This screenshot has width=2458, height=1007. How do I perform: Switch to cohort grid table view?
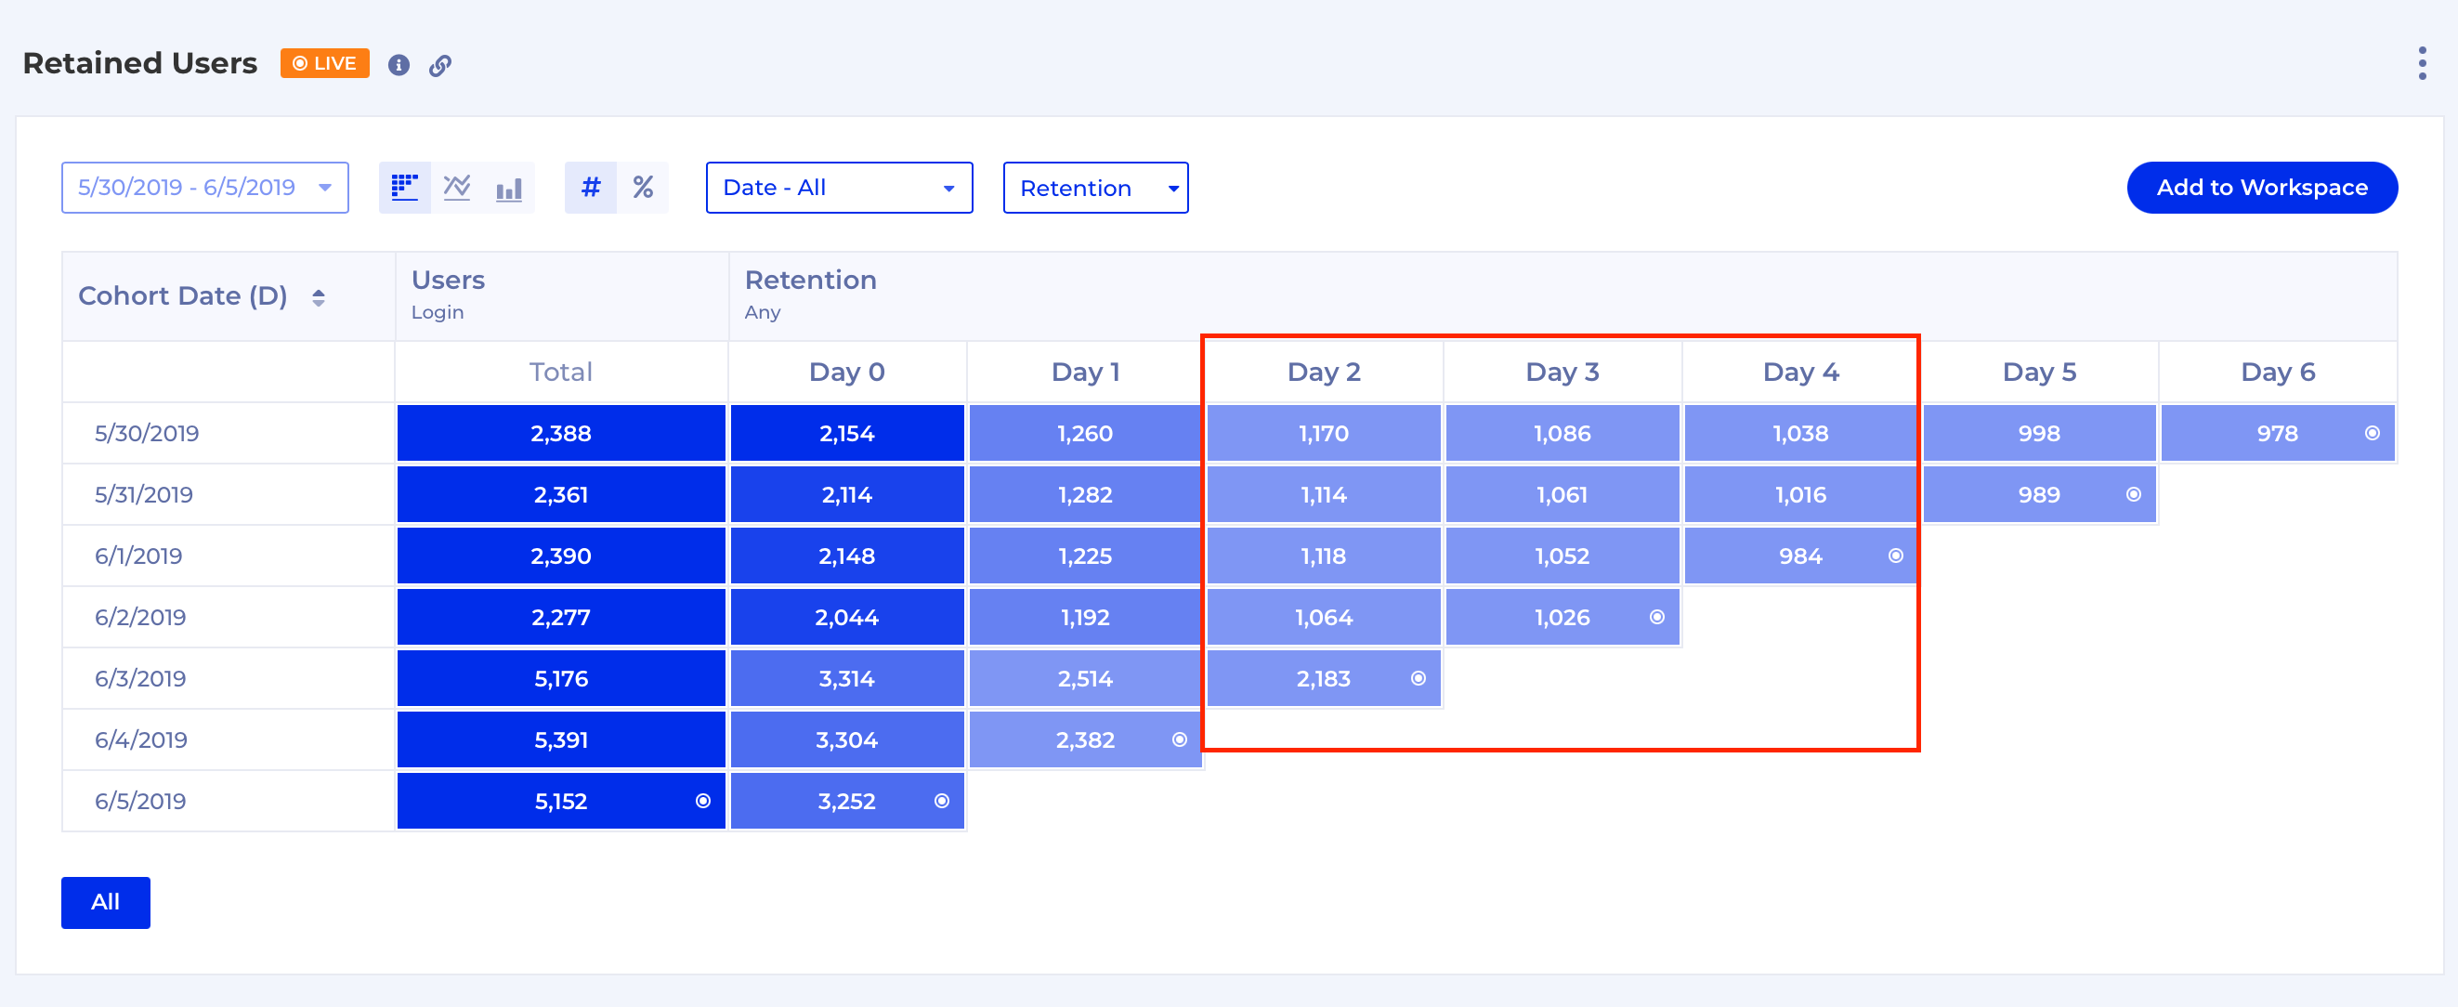point(405,187)
